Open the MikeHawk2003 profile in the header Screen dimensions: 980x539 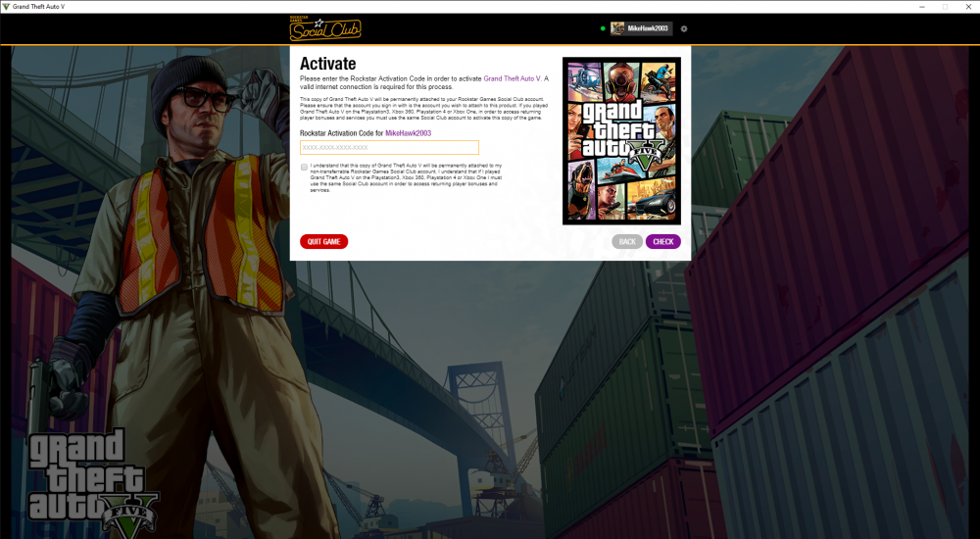pos(642,28)
